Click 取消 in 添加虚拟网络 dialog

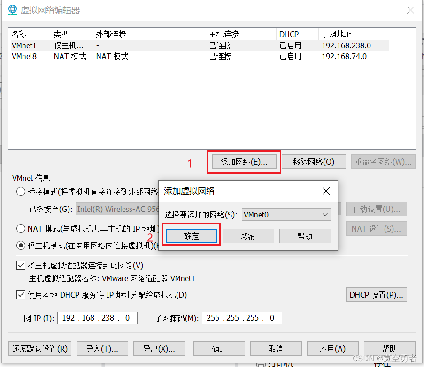248,236
